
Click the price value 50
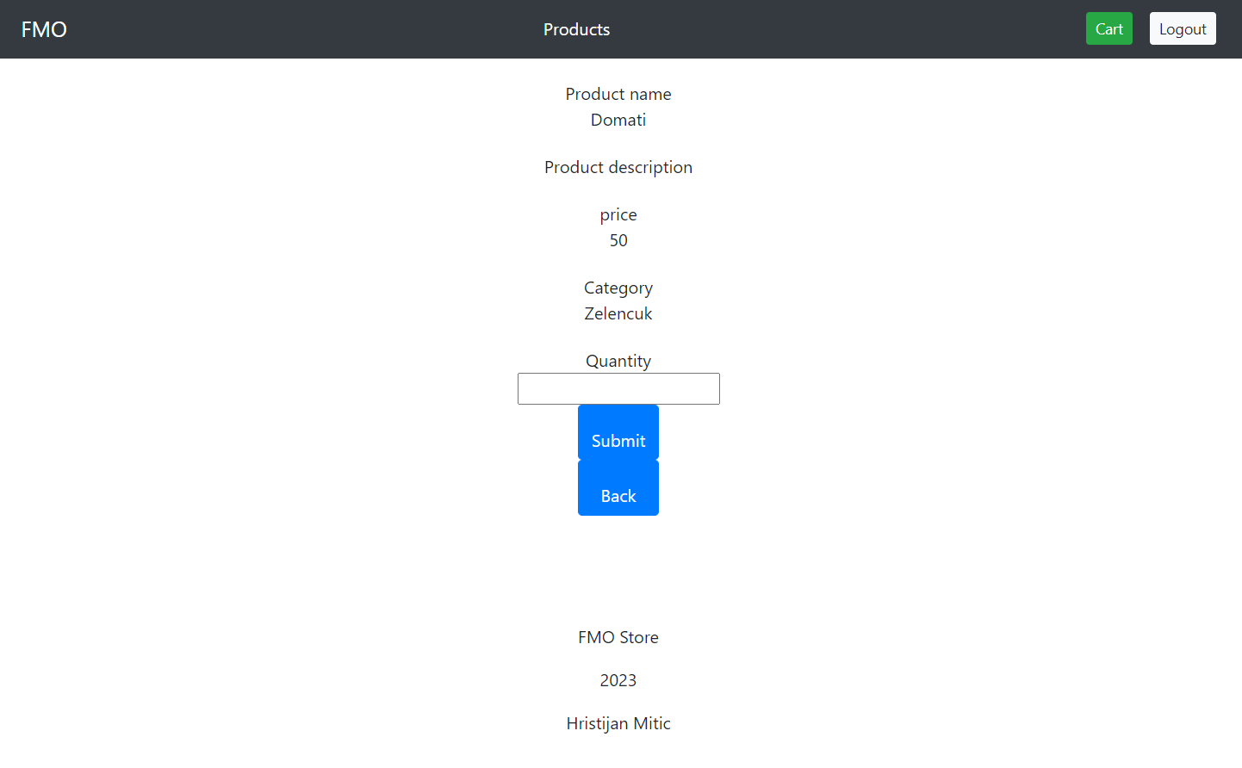618,240
